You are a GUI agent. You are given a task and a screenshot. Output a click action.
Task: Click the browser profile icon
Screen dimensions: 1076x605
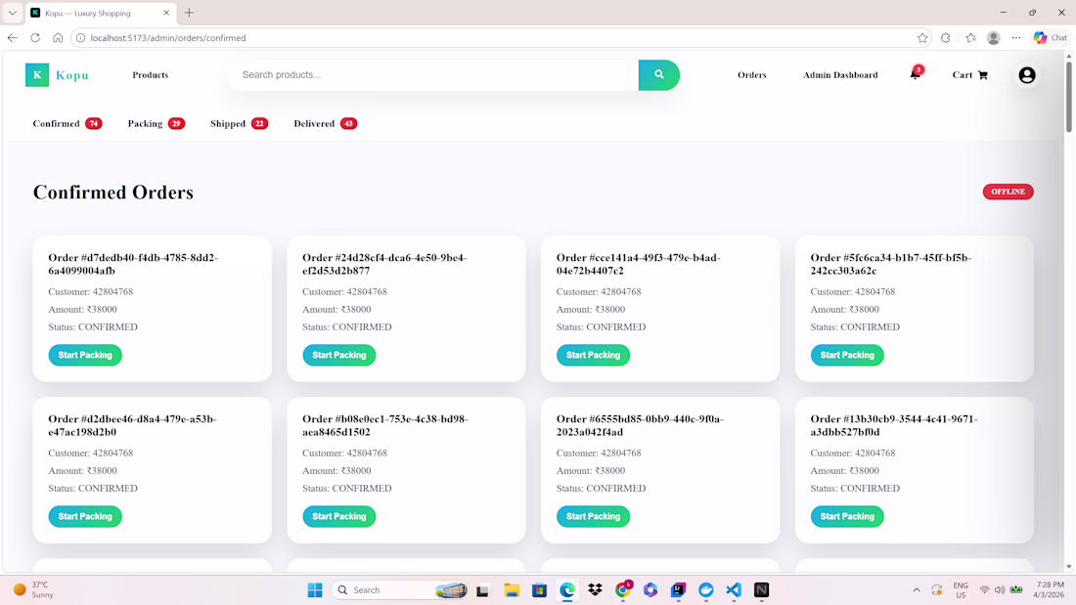(x=993, y=38)
